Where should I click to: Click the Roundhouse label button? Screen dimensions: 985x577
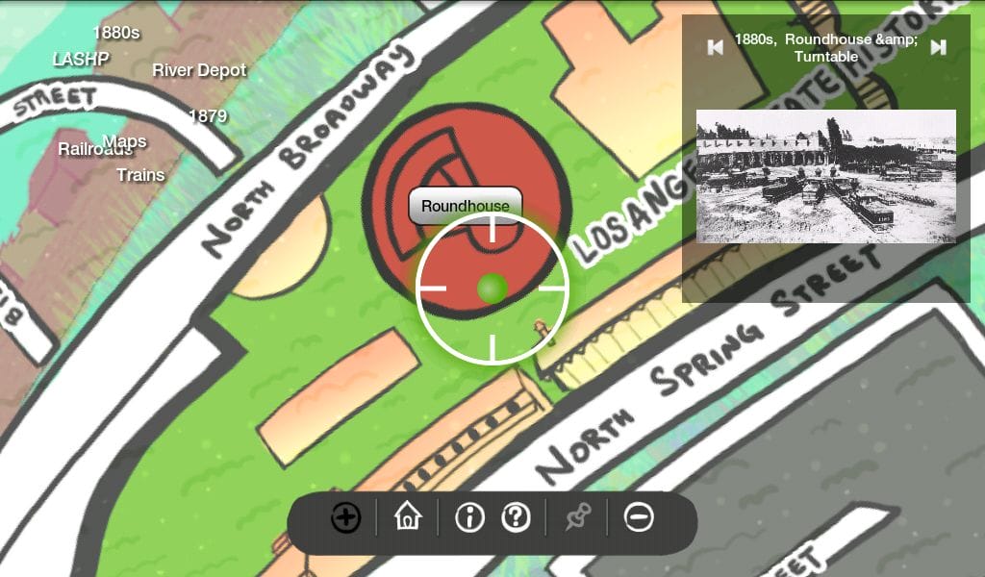[x=465, y=206]
